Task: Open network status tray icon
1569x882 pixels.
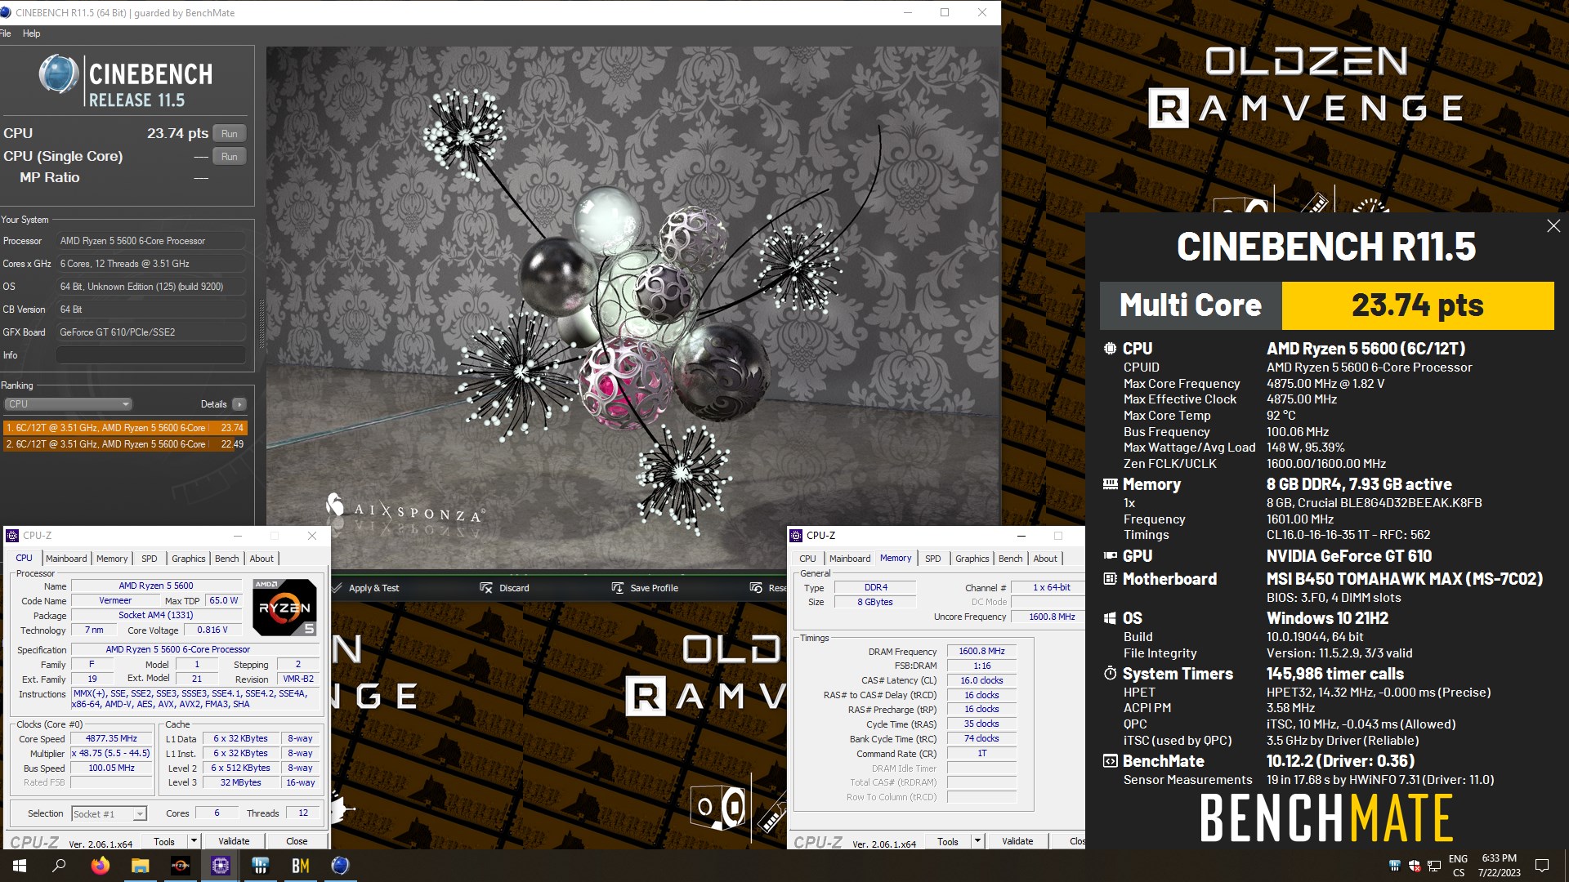Action: click(x=1434, y=866)
